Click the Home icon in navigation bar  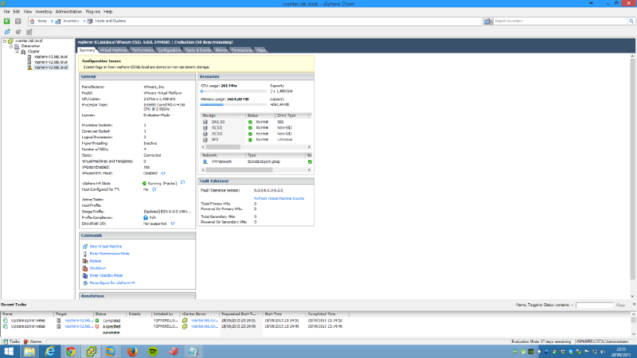(x=33, y=21)
